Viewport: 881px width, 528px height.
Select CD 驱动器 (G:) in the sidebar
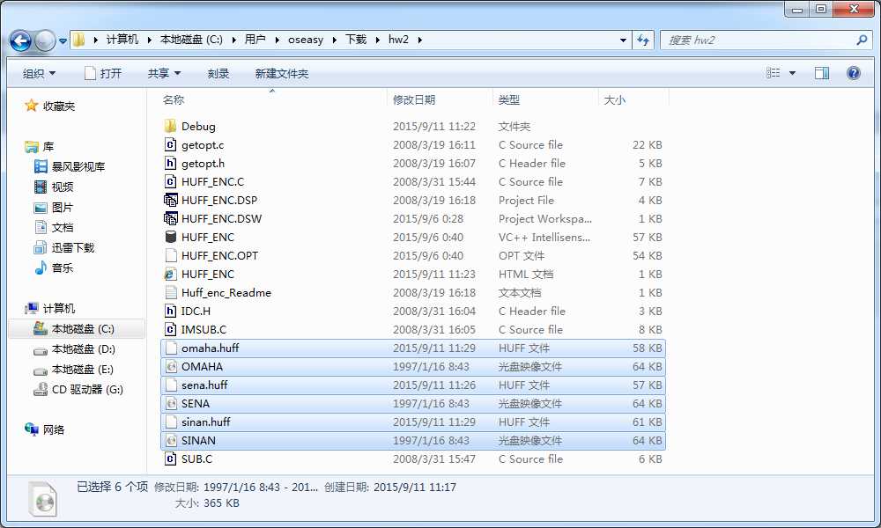78,390
